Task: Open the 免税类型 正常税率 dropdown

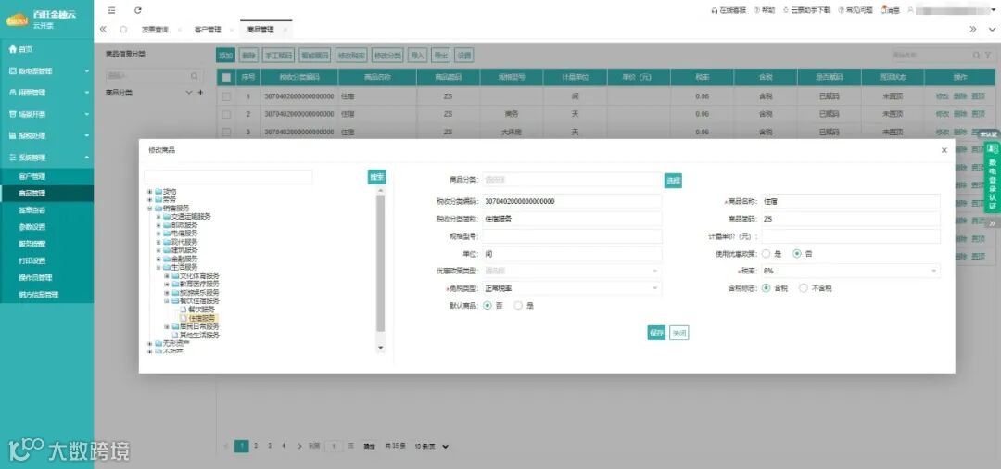Action: point(572,288)
